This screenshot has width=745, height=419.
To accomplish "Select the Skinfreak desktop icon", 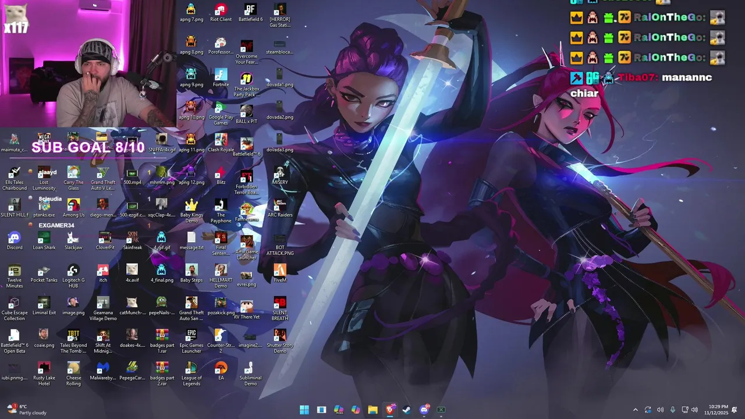I will click(x=132, y=241).
